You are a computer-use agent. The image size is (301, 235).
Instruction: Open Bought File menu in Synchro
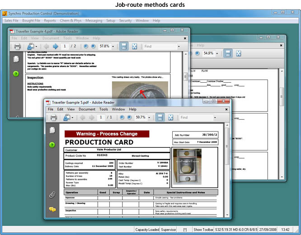(x=31, y=20)
